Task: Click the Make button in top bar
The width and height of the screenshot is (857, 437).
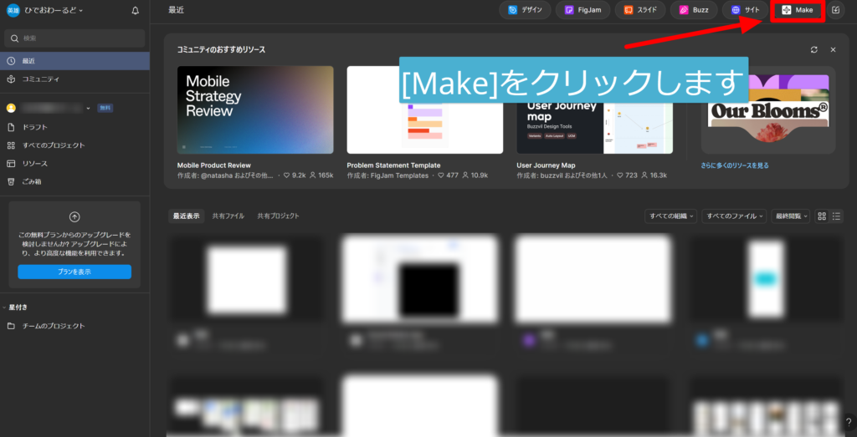Action: 798,10
